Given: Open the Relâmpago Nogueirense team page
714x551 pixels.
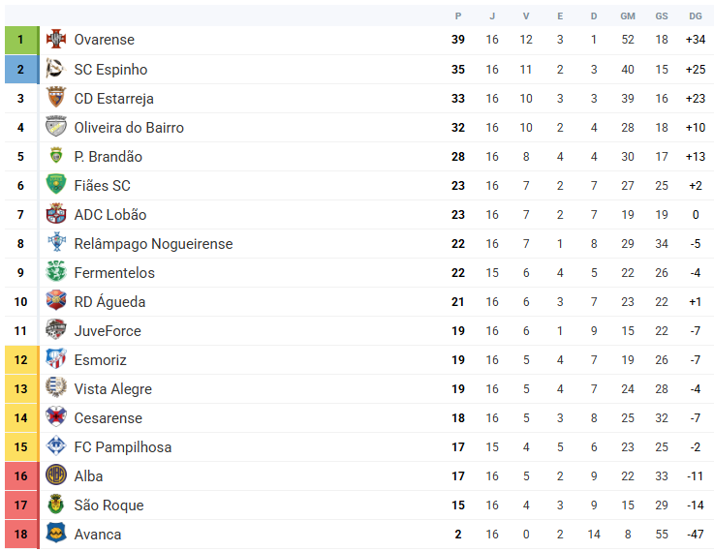Looking at the screenshot, I should pos(153,244).
